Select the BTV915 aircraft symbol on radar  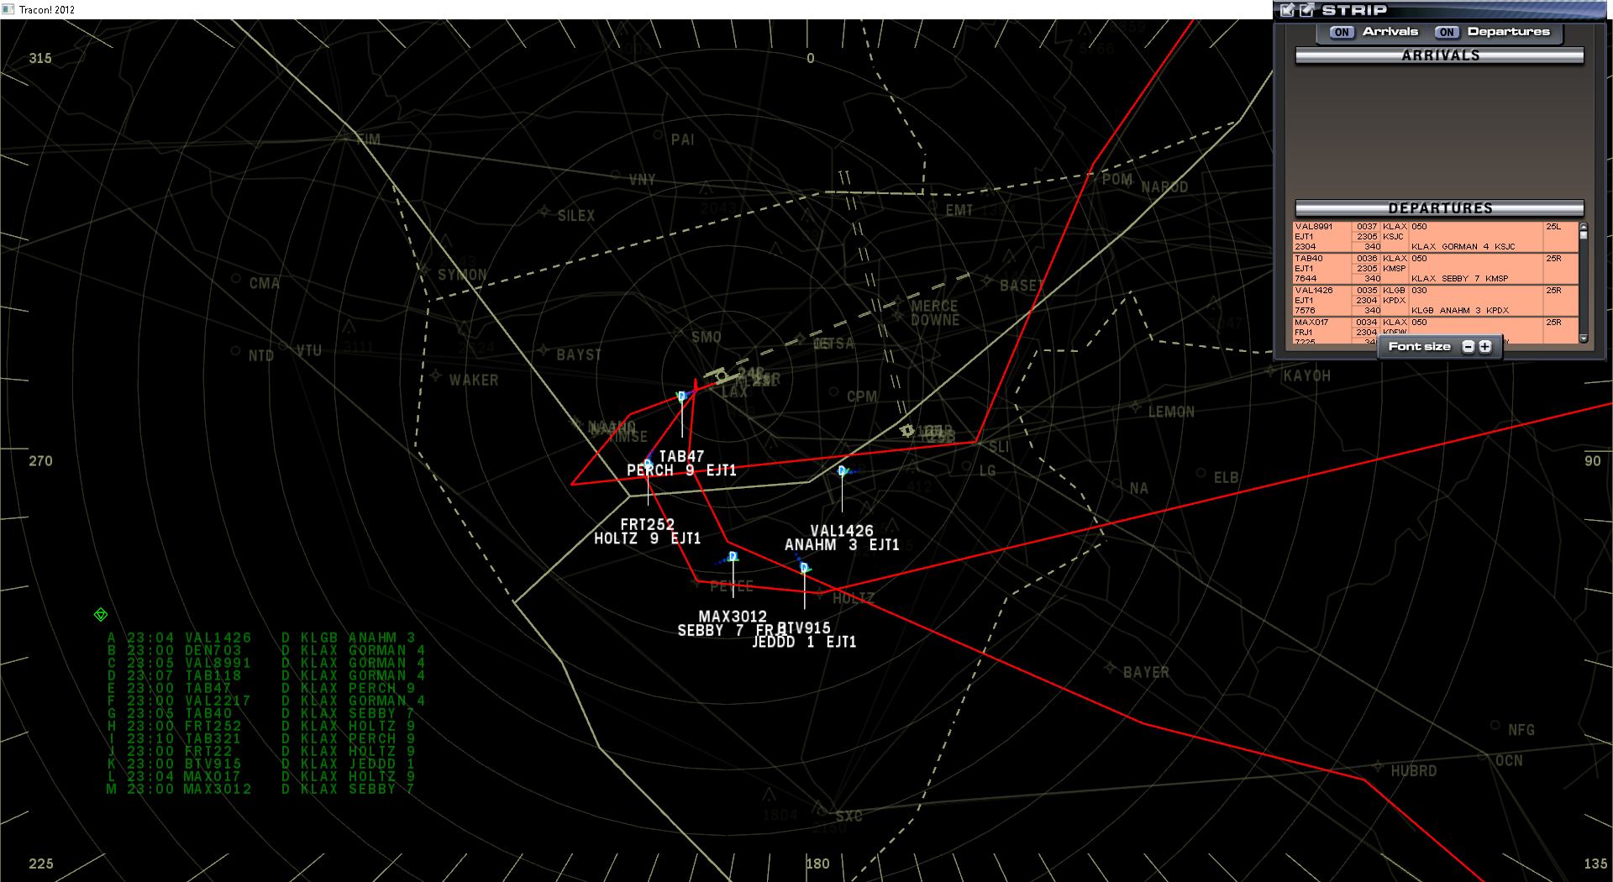[x=805, y=569]
